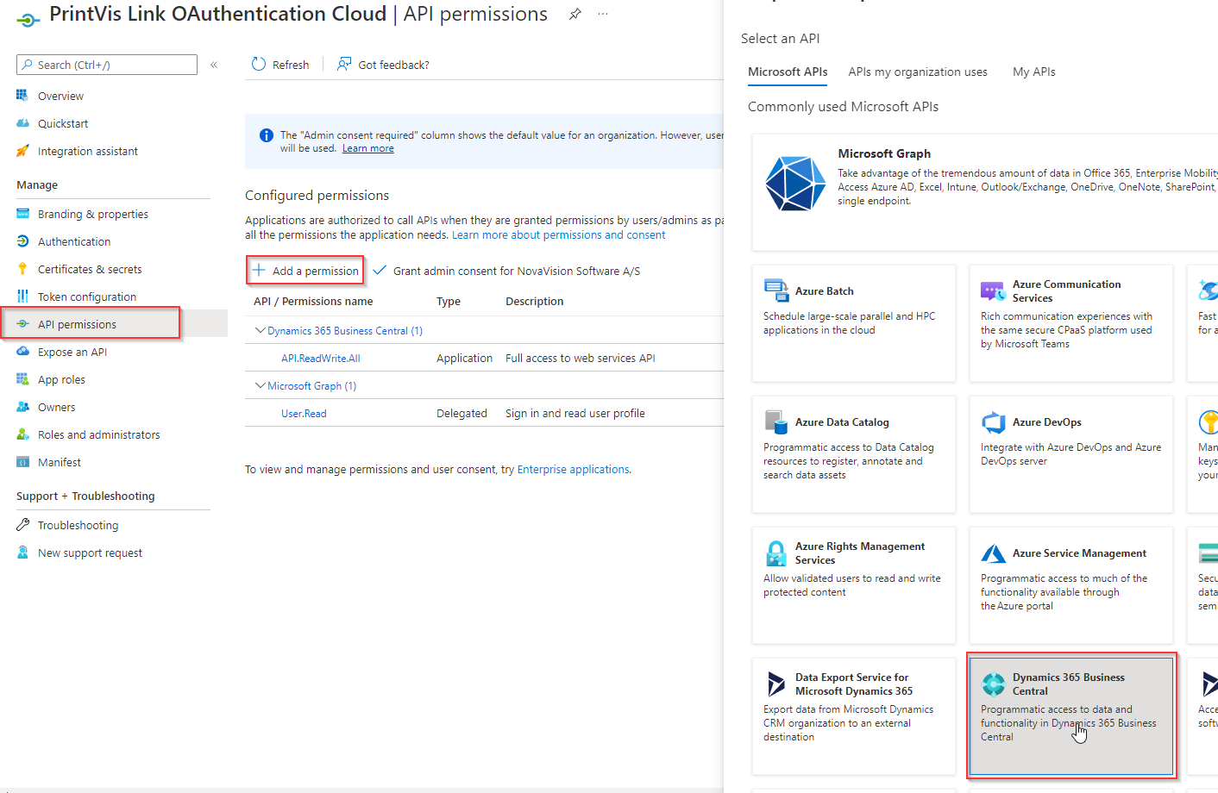This screenshot has width=1218, height=793.
Task: Open Certificates & secrets in sidebar
Action: point(90,270)
